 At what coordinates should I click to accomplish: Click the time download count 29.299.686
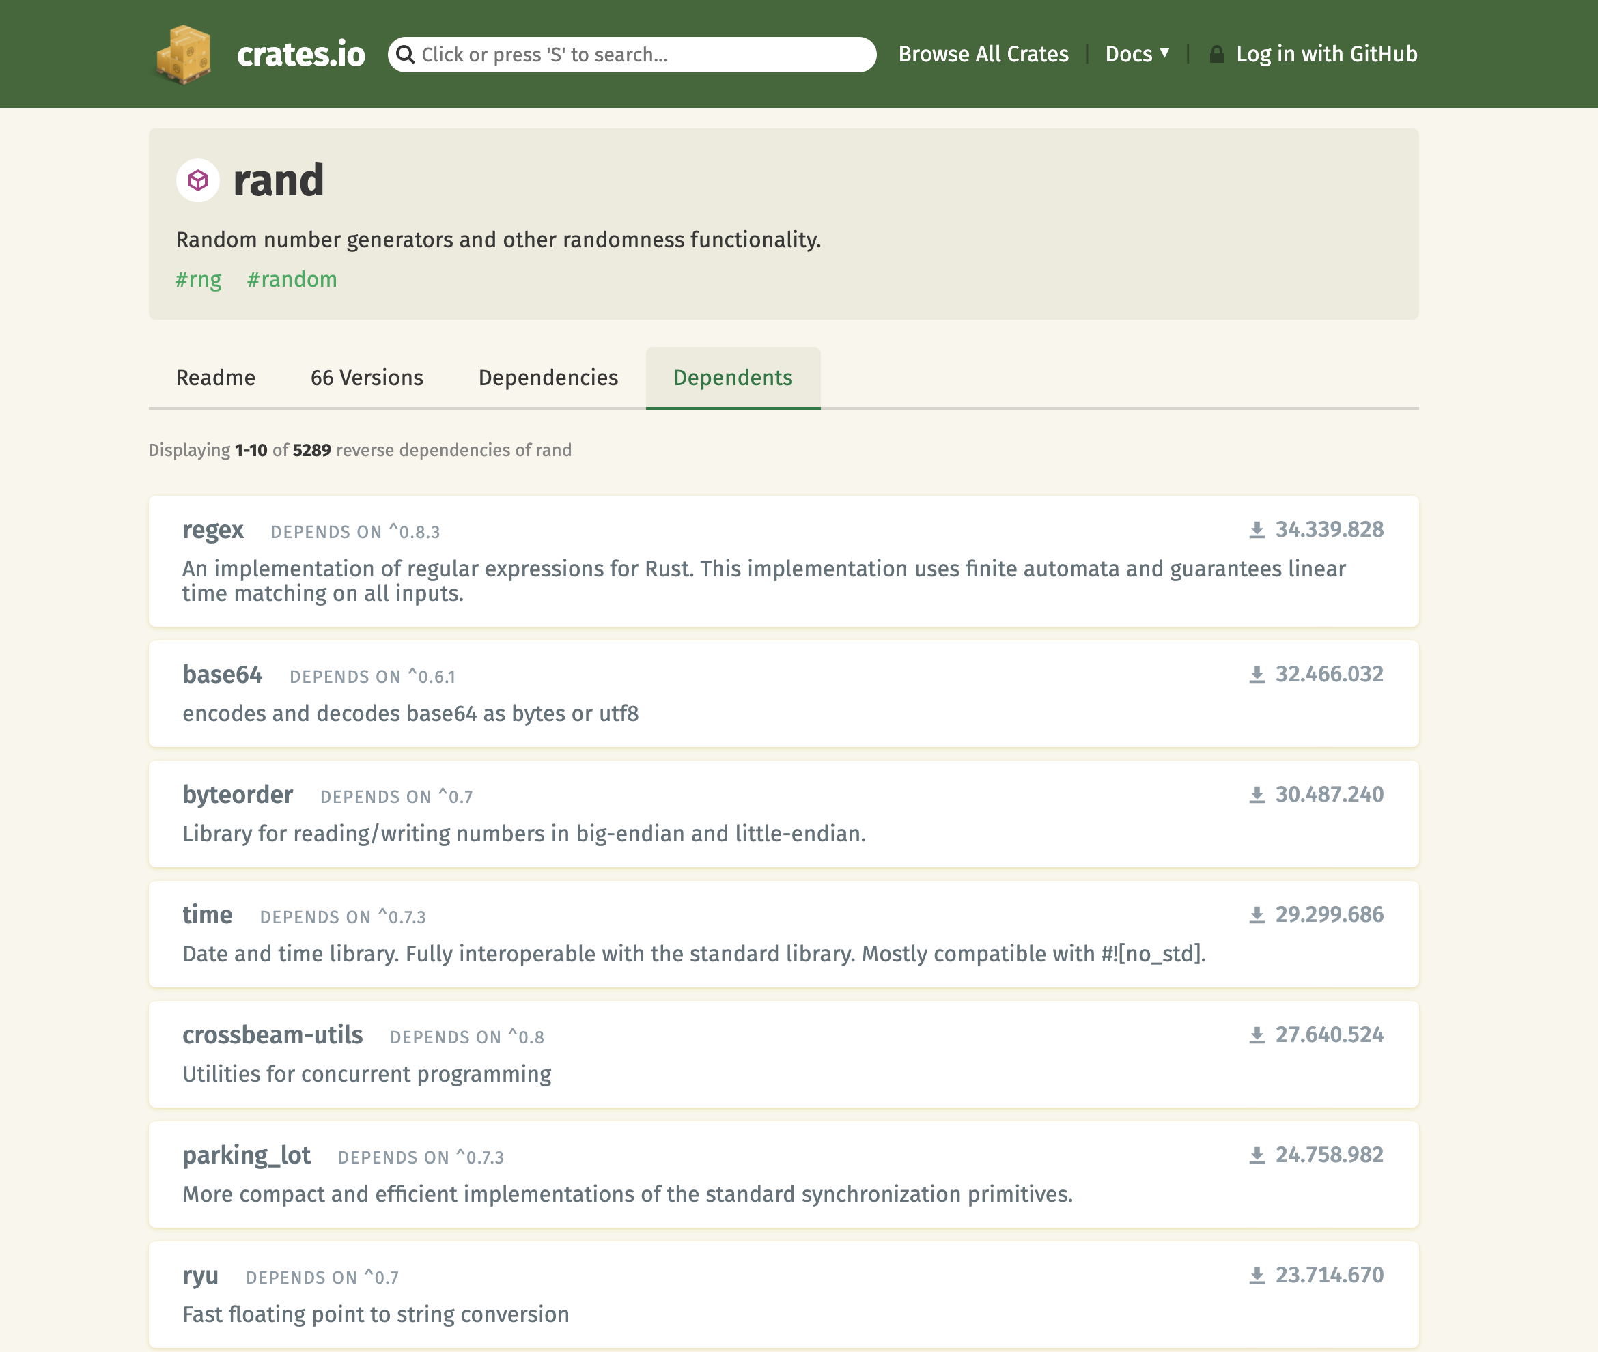pyautogui.click(x=1329, y=915)
